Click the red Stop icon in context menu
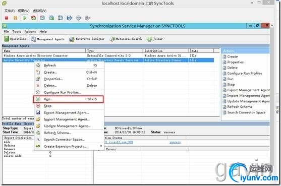Viewport: 281px width, 186px height. click(38, 106)
